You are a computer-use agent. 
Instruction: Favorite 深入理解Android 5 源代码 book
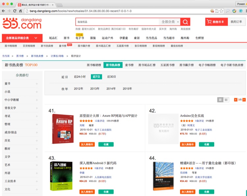point(106,192)
